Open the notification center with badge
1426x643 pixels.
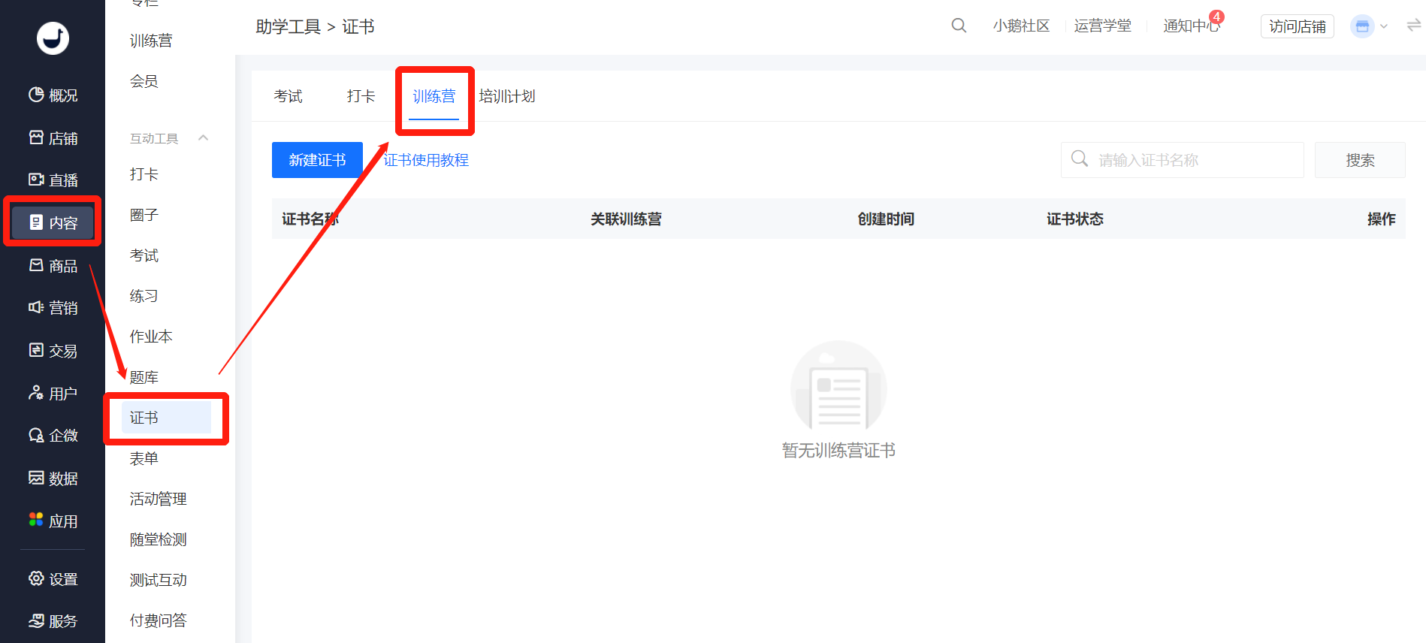(x=1191, y=26)
